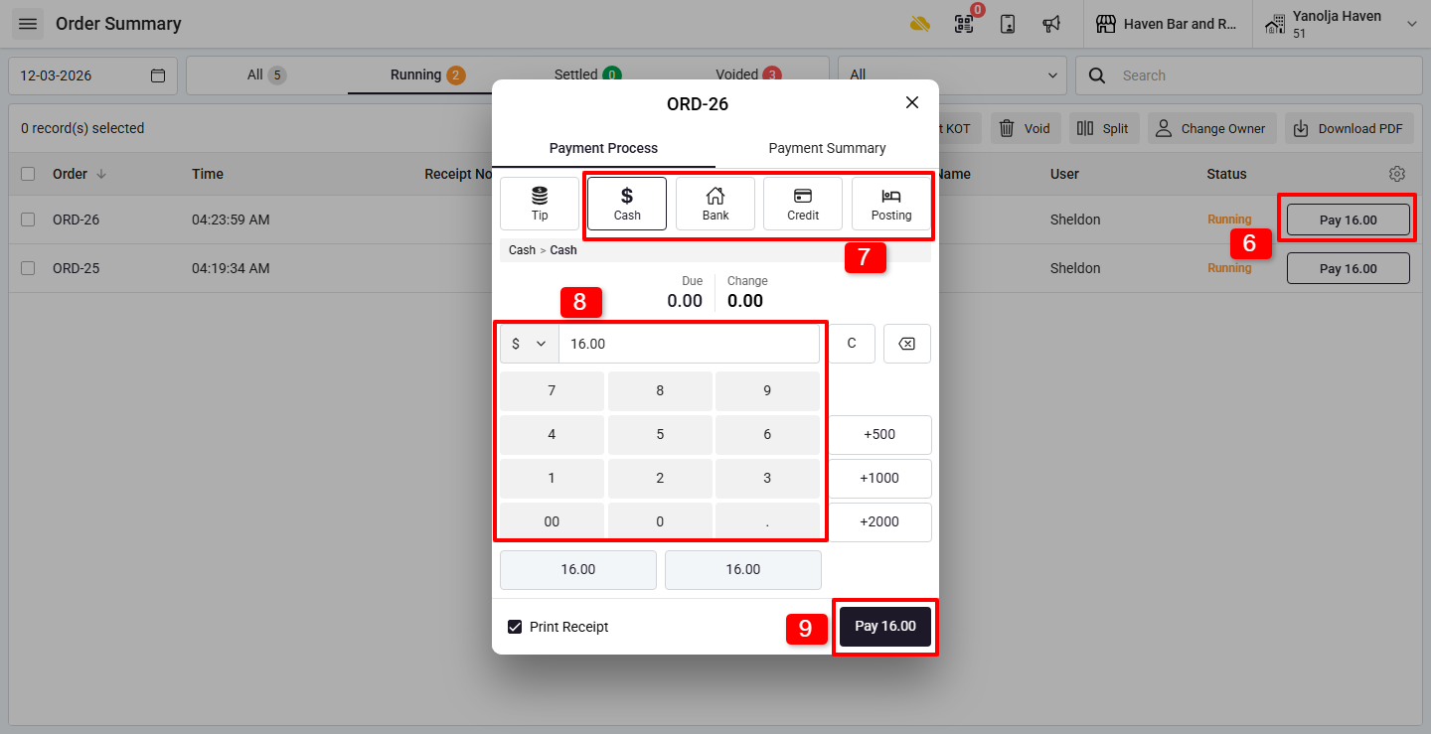Toggle the Print Receipt checkbox
This screenshot has width=1431, height=734.
pos(515,627)
